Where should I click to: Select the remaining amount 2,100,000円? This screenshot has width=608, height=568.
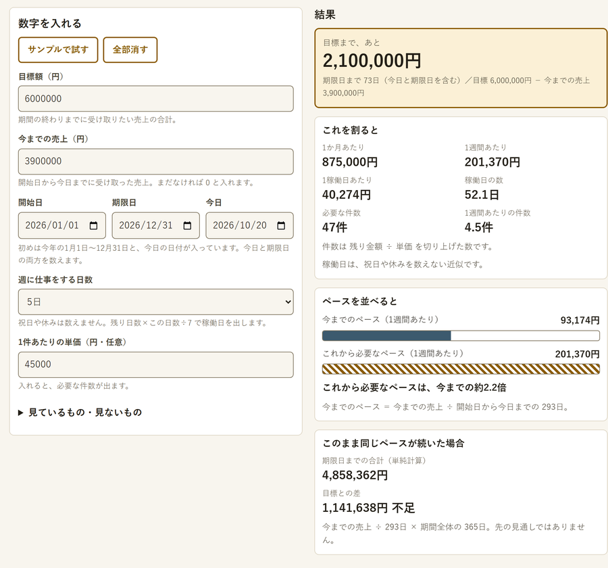pyautogui.click(x=372, y=61)
